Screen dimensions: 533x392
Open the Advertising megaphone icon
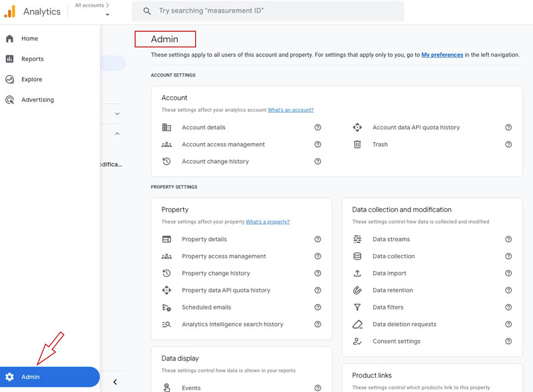tap(11, 99)
